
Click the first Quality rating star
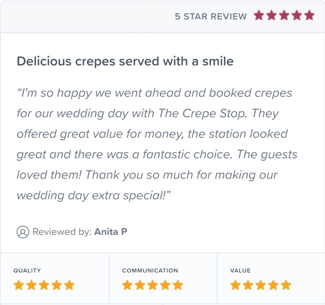(x=19, y=285)
